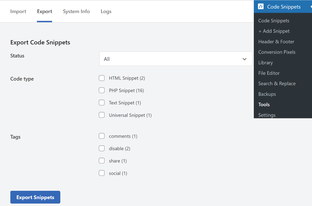Open Search & Replace menu item
The height and width of the screenshot is (206, 312).
277,84
